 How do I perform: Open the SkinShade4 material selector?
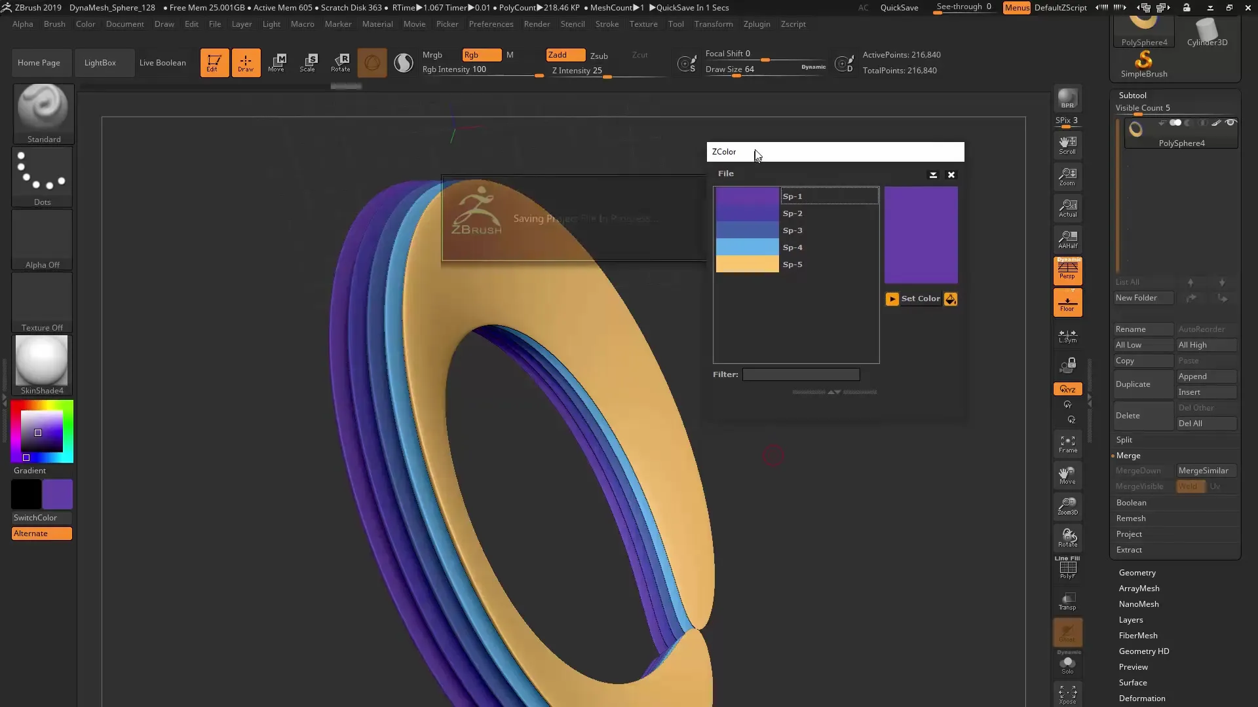43,365
